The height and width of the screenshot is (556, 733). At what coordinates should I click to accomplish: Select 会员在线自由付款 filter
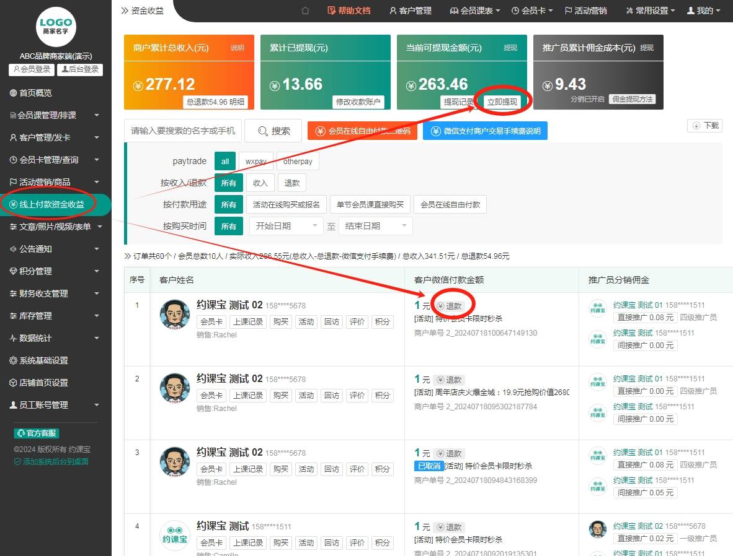[450, 204]
